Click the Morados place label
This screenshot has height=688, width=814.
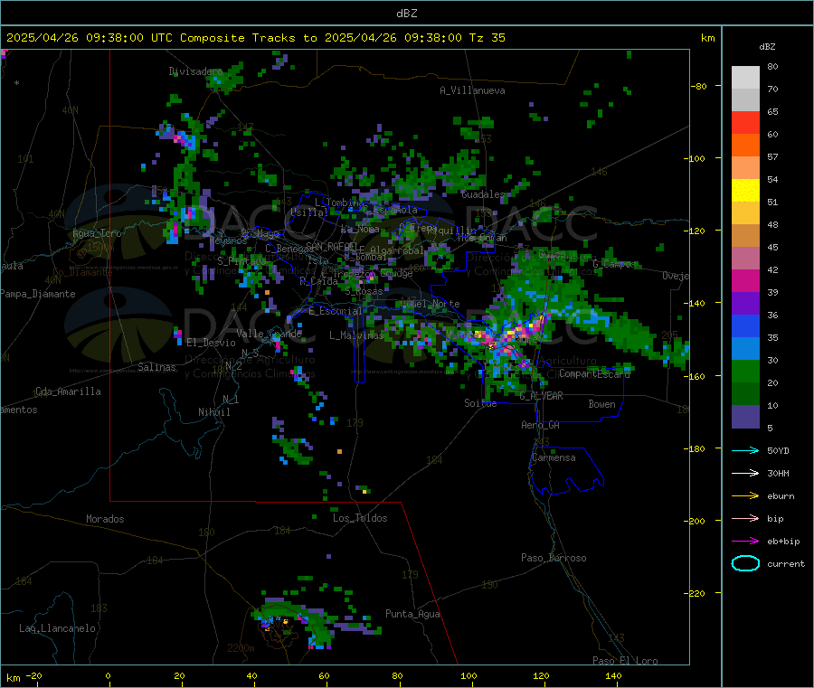105,519
